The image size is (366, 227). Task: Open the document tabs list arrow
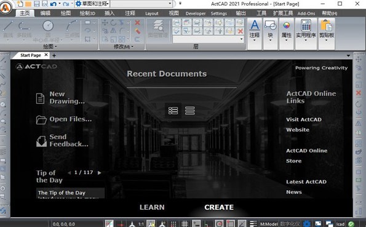348,55
